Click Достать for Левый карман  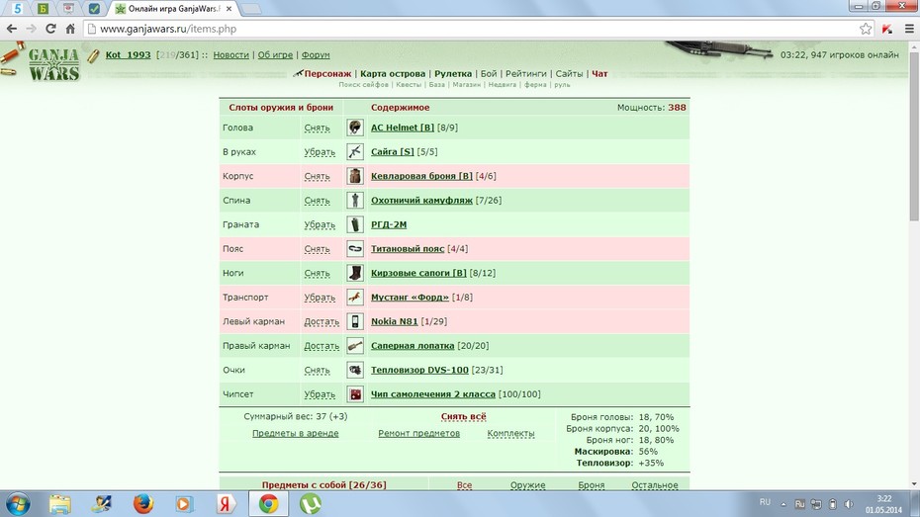tap(322, 322)
